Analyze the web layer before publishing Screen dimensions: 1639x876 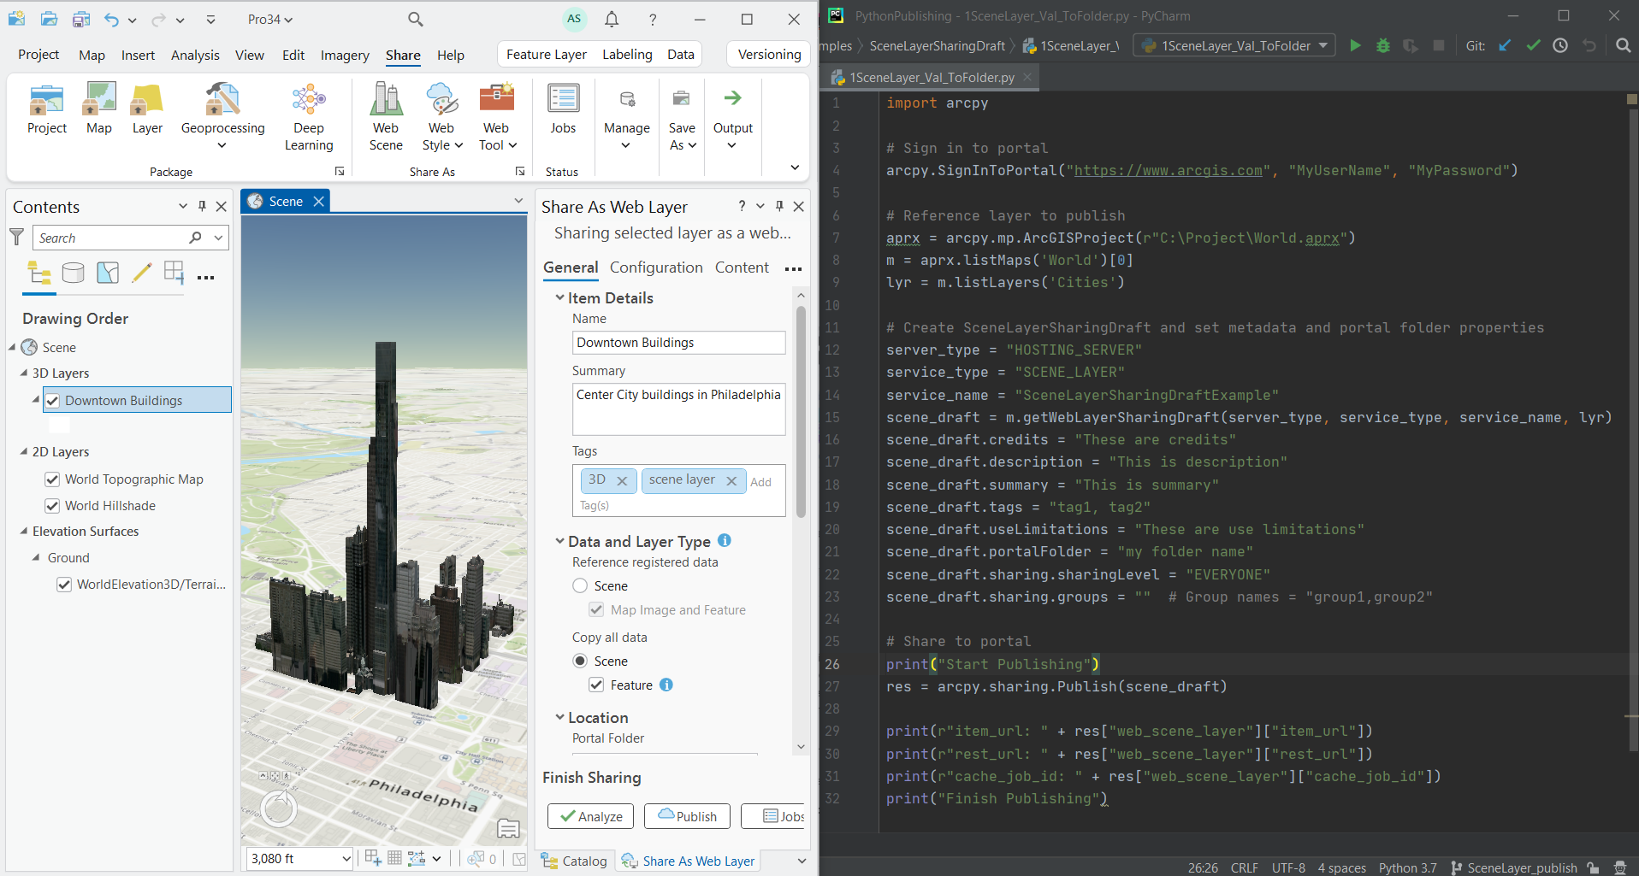pos(589,816)
